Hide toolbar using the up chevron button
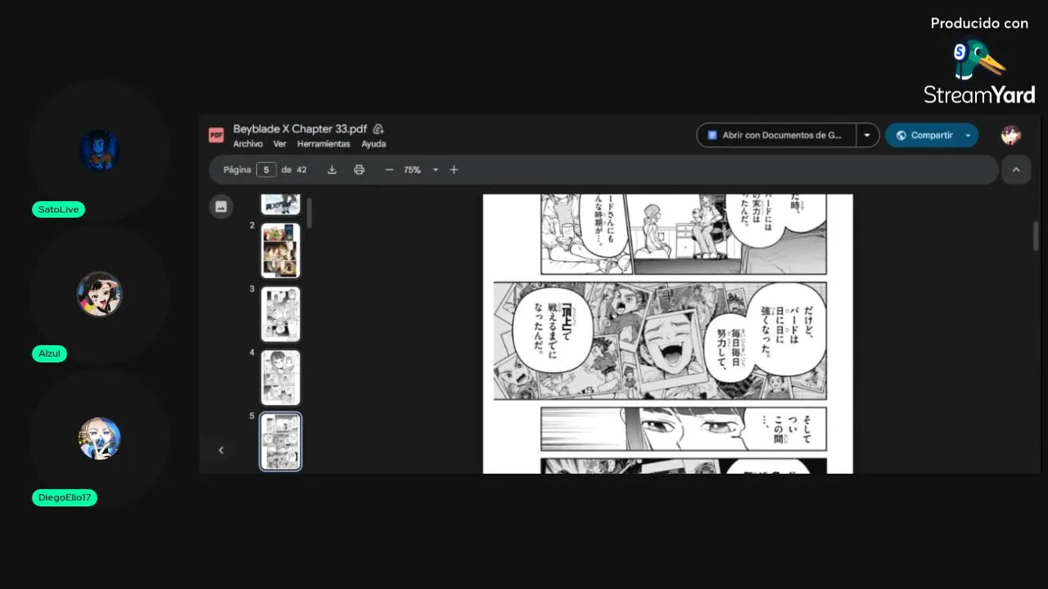The width and height of the screenshot is (1048, 589). coord(1016,169)
